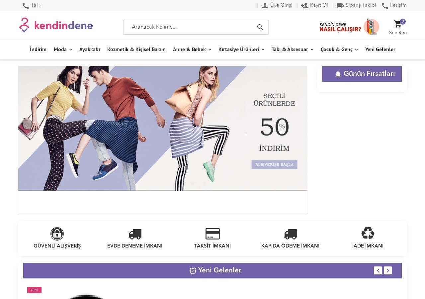Image resolution: width=425 pixels, height=299 pixels.
Task: Click the Sepetim label
Action: click(x=398, y=33)
